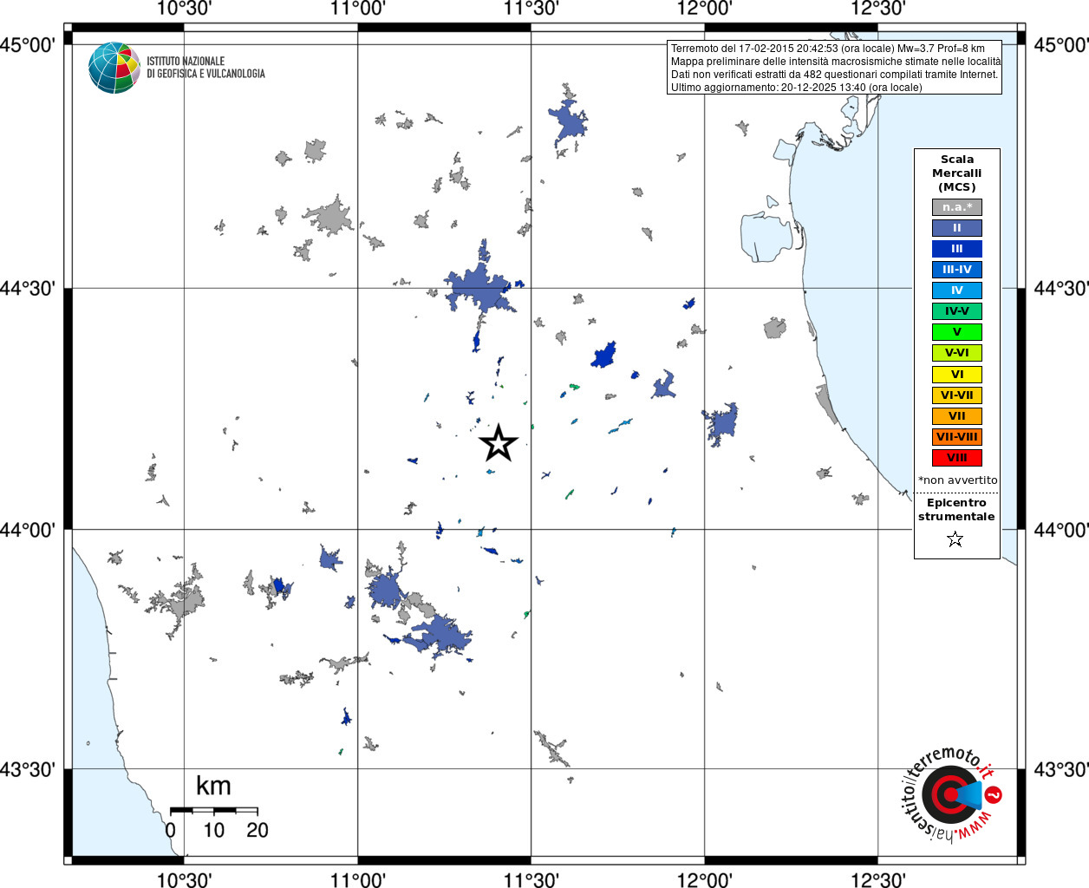The width and height of the screenshot is (1089, 888).
Task: Click the top 11°00' longitude label
Action: (358, 9)
